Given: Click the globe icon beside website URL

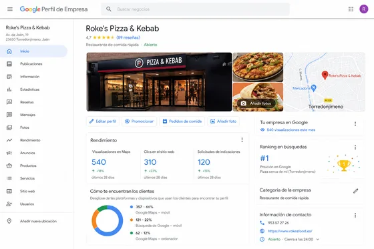Looking at the screenshot, I should point(262,231).
